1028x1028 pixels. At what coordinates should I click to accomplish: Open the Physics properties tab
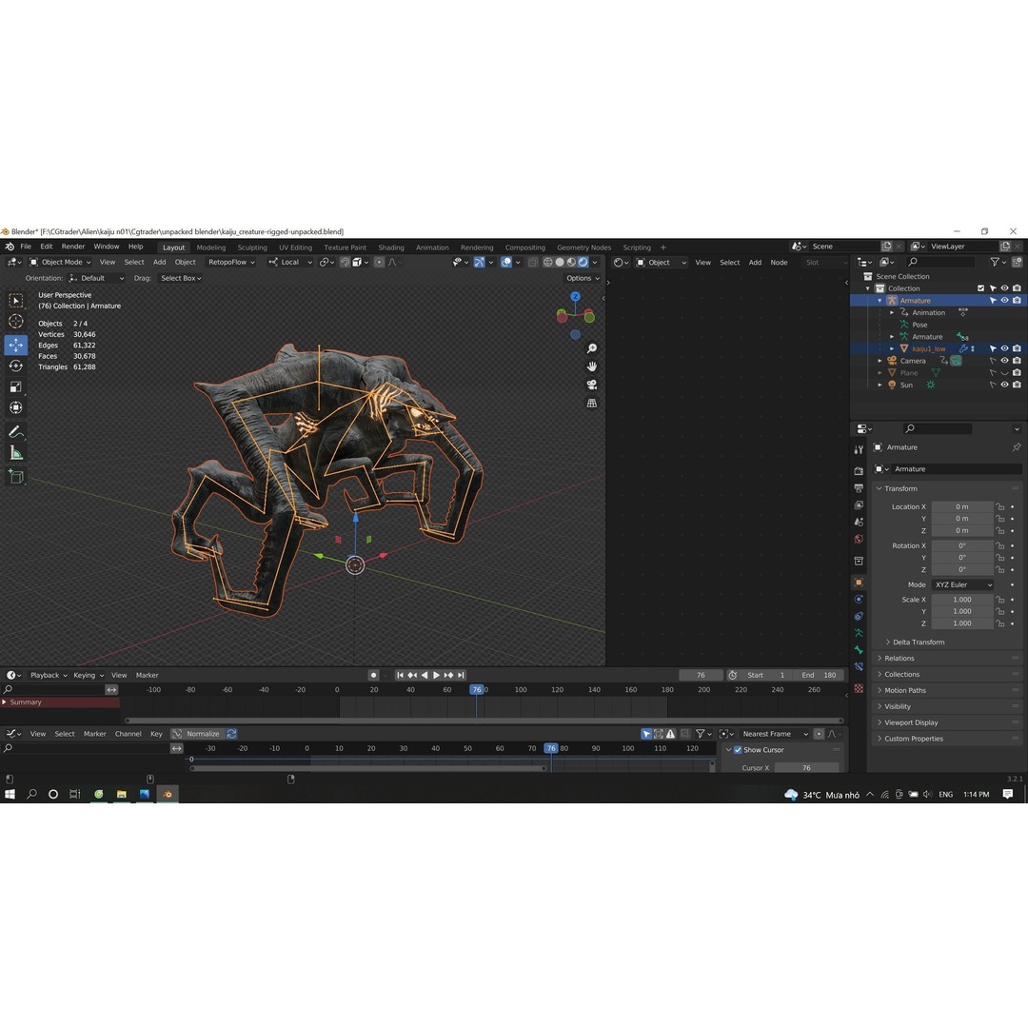859,600
